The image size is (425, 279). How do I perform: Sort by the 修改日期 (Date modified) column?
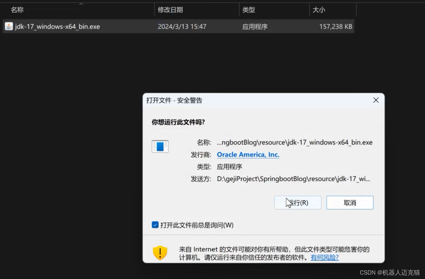(170, 10)
